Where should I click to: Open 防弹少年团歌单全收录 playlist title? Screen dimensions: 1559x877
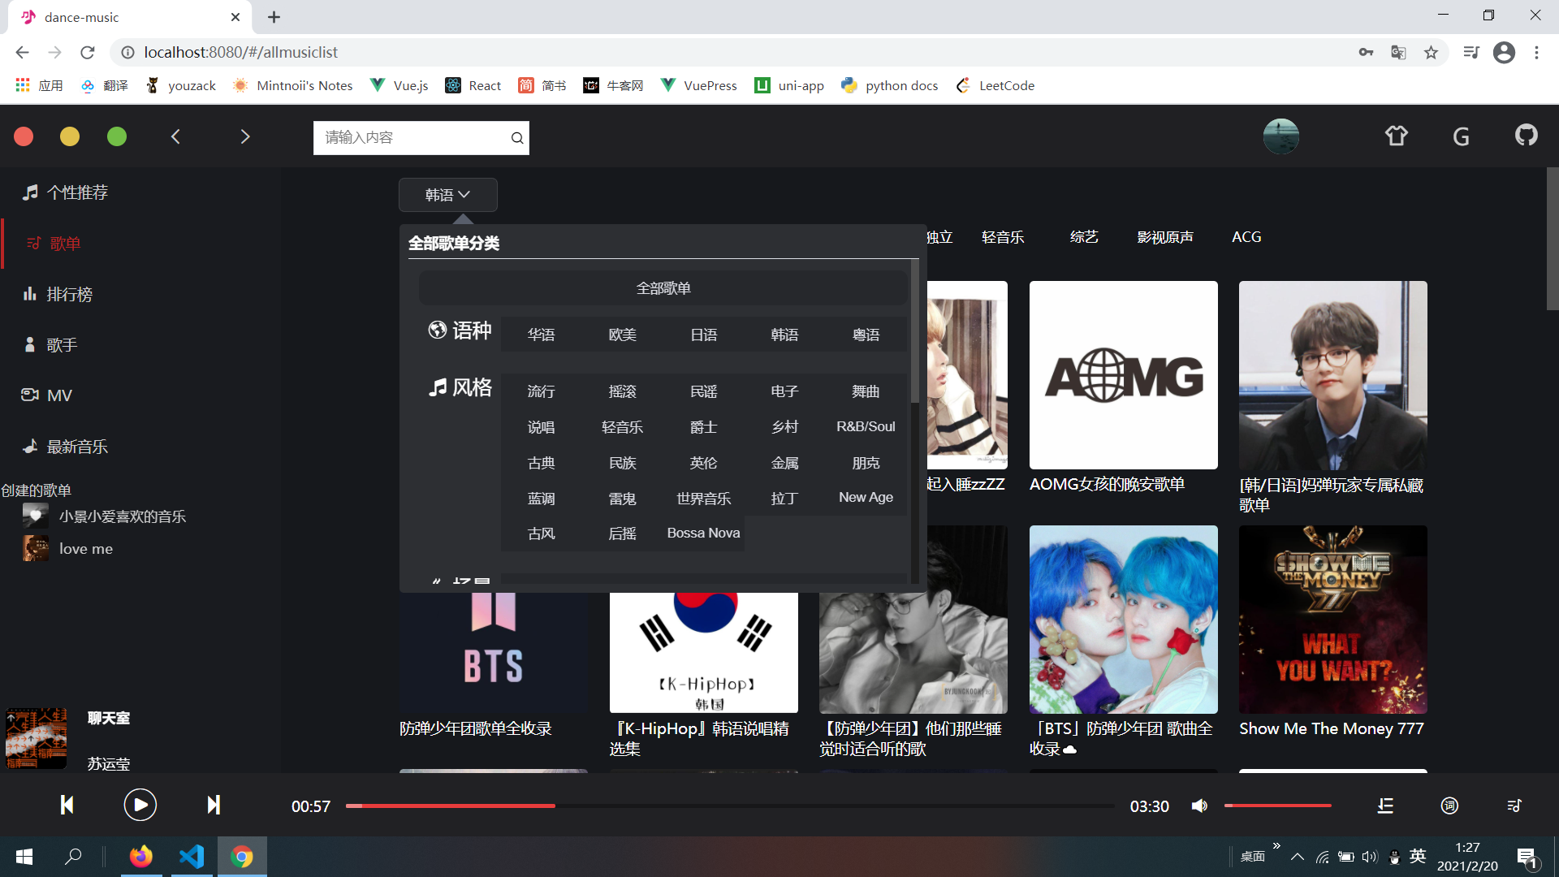pos(476,729)
